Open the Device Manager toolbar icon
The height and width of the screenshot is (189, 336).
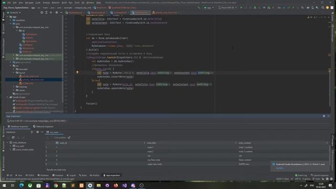pos(312,7)
